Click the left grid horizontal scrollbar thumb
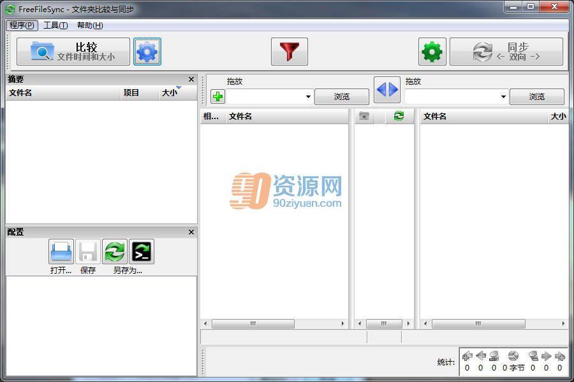Screen dimensions: 574x382 253,323
